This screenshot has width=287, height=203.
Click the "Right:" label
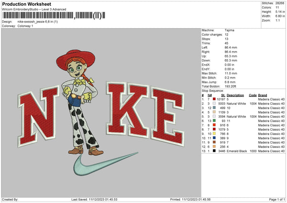[x=206, y=52]
